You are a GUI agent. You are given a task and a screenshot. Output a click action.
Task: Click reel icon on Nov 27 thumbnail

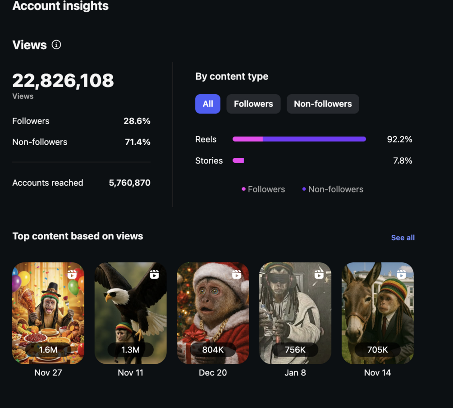[72, 274]
